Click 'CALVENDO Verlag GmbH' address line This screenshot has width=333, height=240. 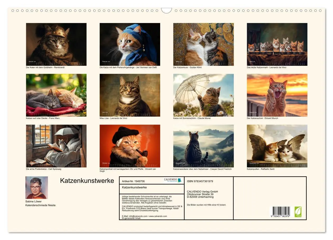(202, 192)
